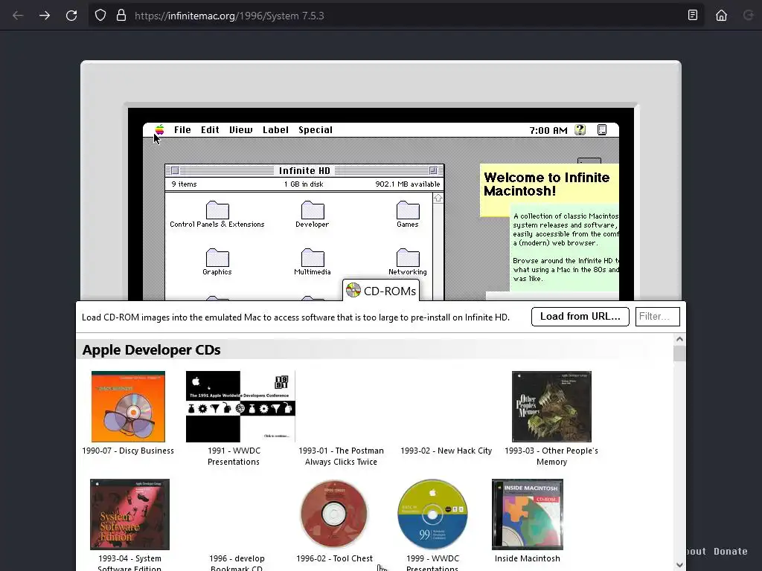Open the Label menu

click(275, 129)
